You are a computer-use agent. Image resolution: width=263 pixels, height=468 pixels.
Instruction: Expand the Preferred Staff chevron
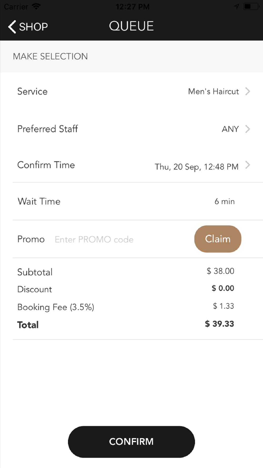[x=247, y=129]
